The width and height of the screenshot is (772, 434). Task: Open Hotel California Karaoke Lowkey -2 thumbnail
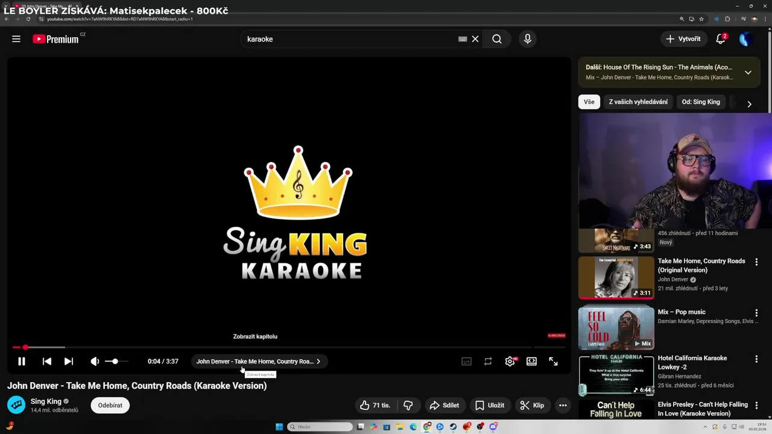pyautogui.click(x=616, y=375)
